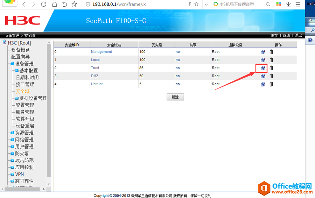Delete the Management zone trash icon

click(x=271, y=52)
